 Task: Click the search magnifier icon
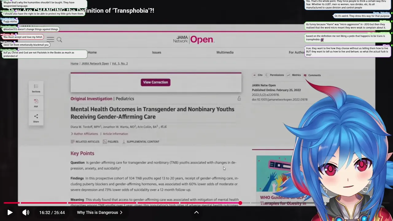pos(59,40)
